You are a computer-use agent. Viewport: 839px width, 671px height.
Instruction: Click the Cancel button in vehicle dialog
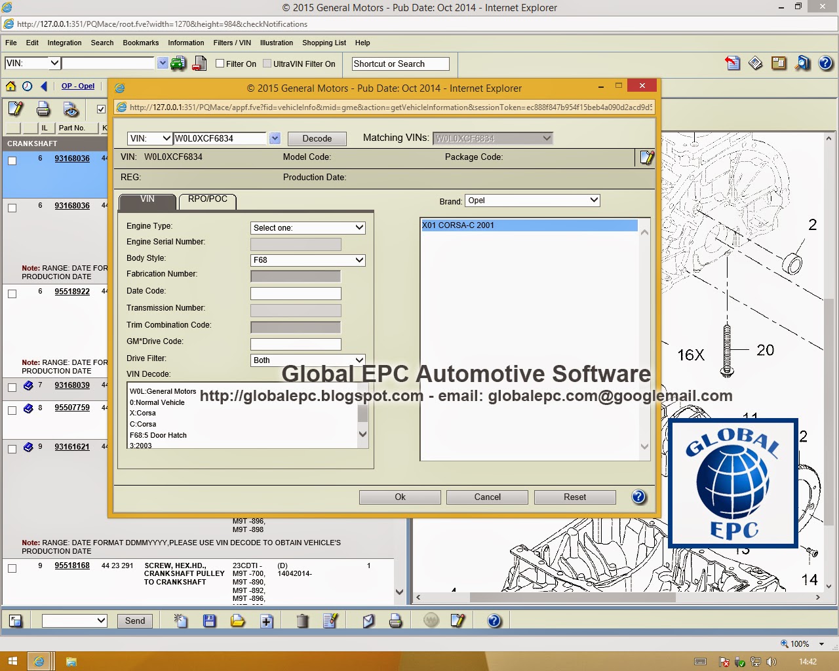coord(487,497)
